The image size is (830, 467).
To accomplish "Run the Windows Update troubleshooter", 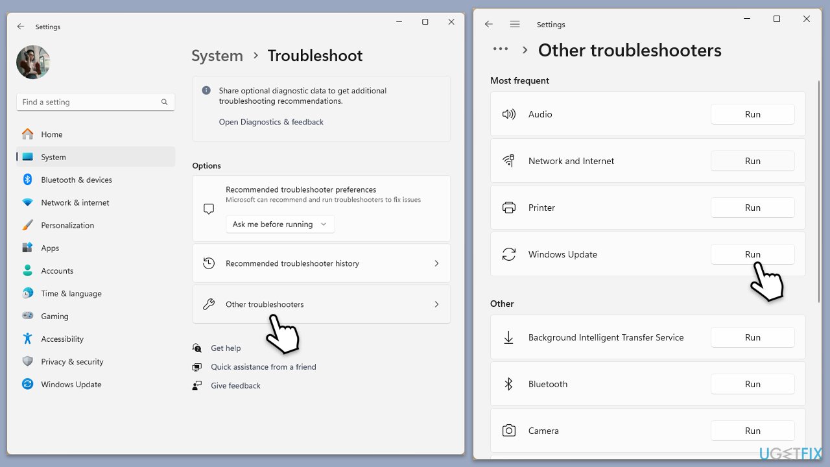I will (x=753, y=254).
